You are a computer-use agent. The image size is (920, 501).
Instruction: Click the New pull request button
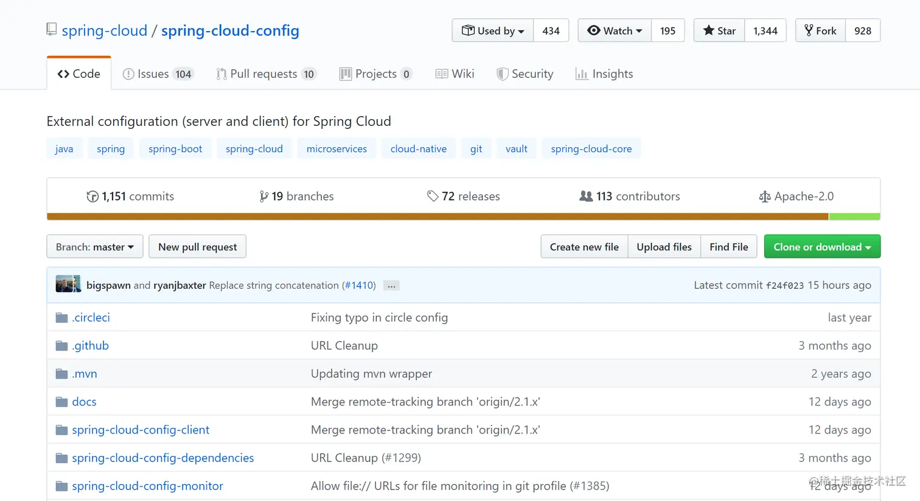198,246
